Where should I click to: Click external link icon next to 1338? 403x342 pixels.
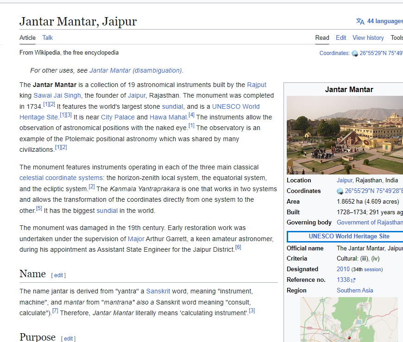tap(353, 280)
